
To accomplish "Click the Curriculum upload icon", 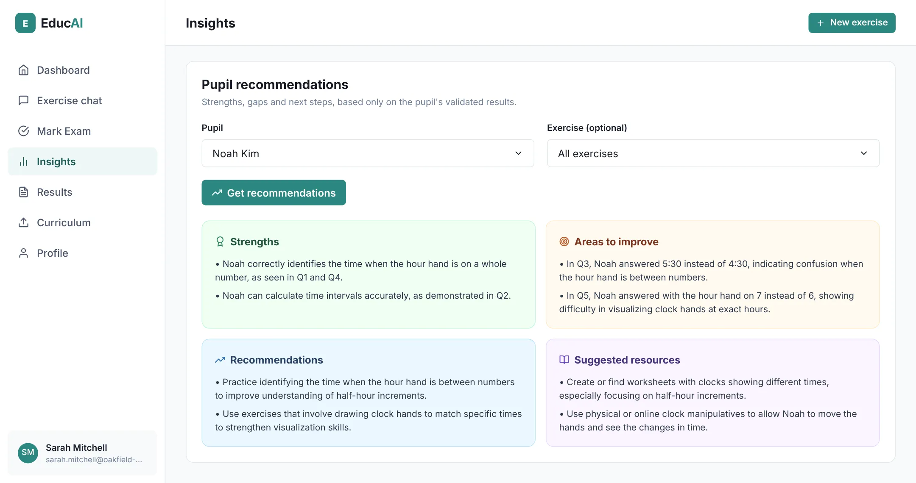I will point(24,222).
